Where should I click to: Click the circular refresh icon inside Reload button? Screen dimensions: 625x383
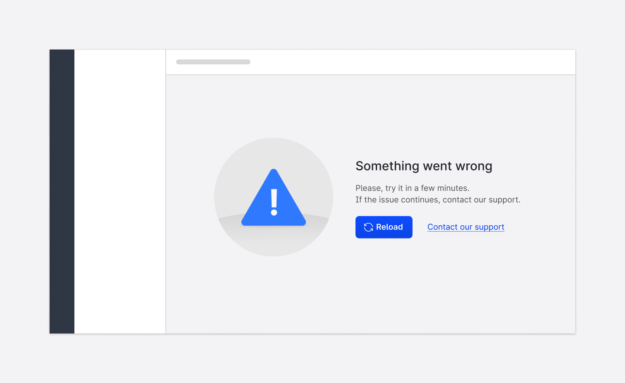[x=369, y=227]
